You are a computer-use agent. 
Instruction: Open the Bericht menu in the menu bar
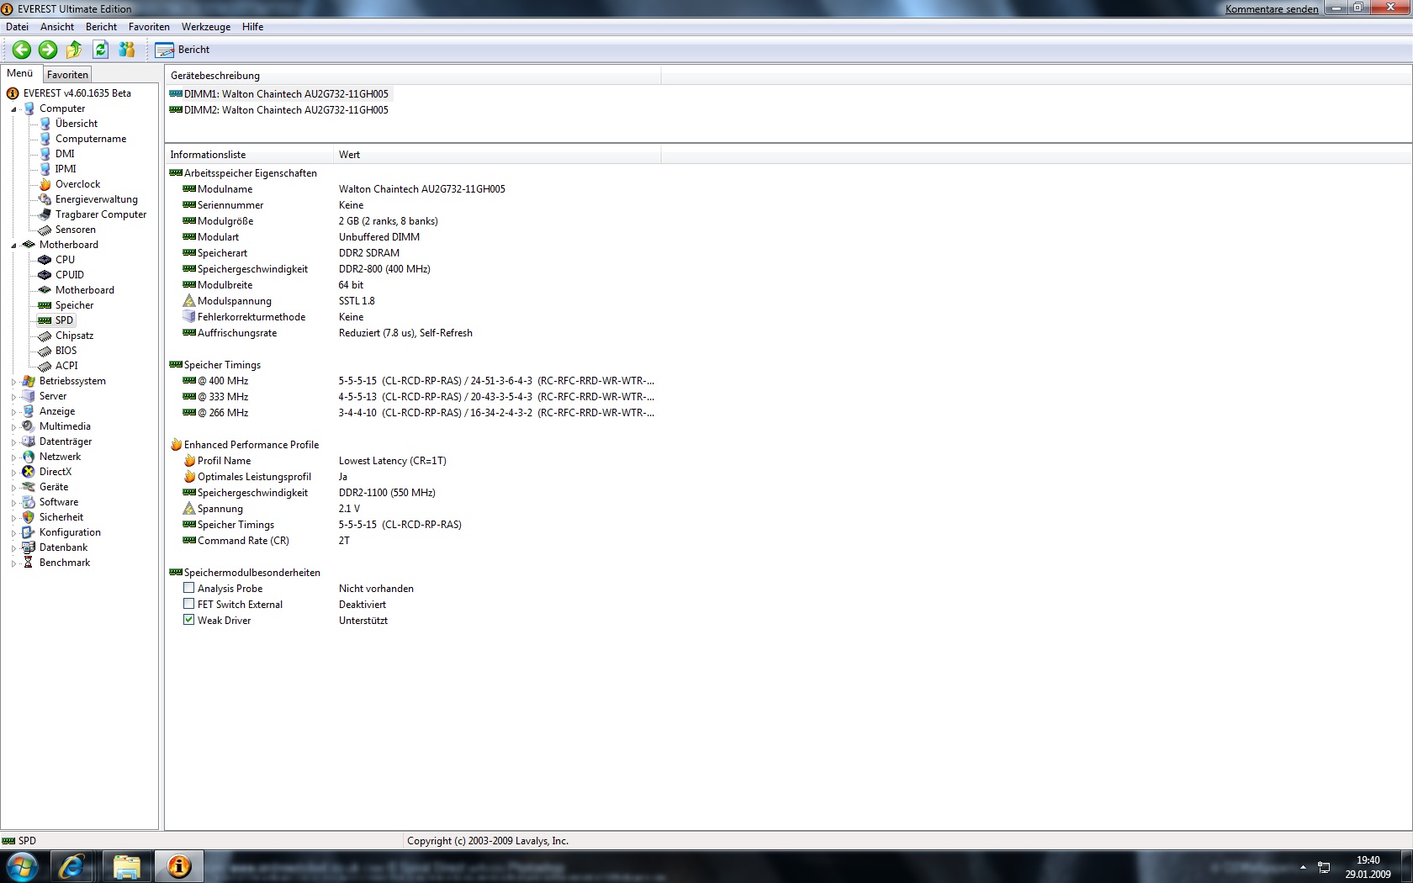(x=101, y=27)
